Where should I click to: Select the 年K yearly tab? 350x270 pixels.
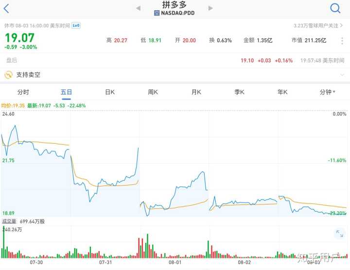tap(282, 92)
